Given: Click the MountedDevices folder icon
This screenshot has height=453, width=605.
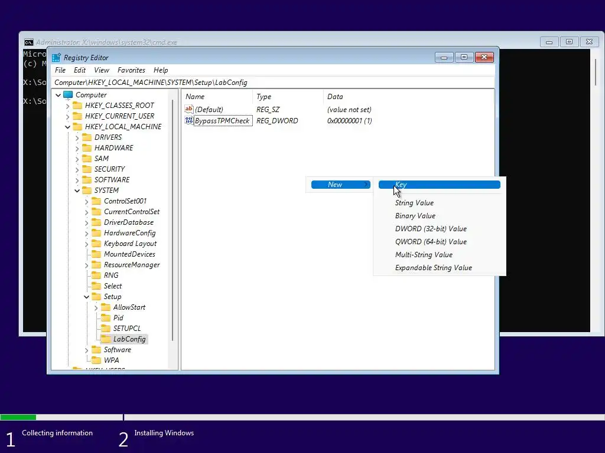Looking at the screenshot, I should tap(96, 254).
